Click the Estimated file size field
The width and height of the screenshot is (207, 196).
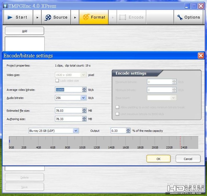pyautogui.click(x=68, y=111)
